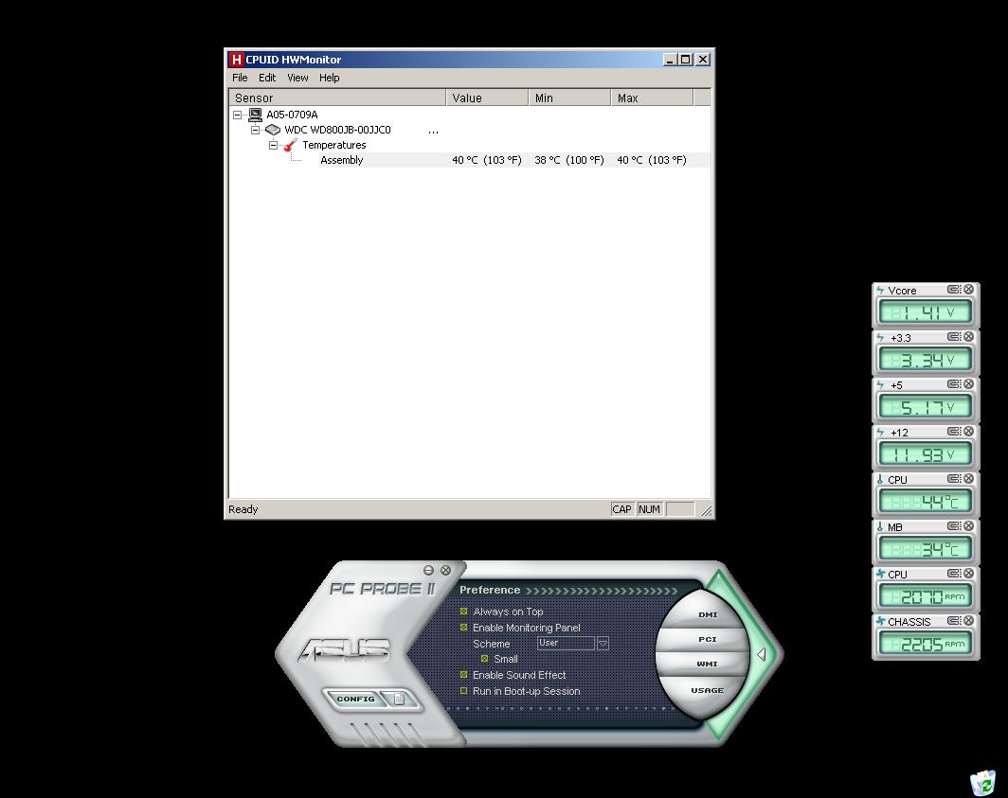
Task: Click the CHASSIS panel dock magnet icon
Action: click(954, 621)
